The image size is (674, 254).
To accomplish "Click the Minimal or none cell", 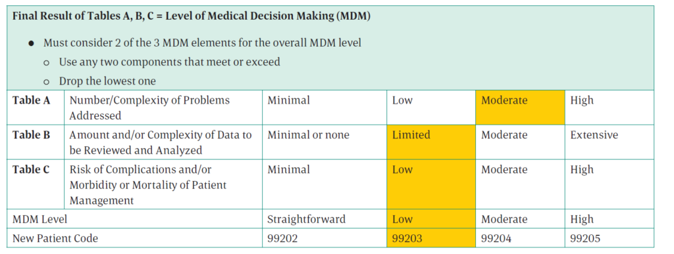I will click(x=324, y=142).
